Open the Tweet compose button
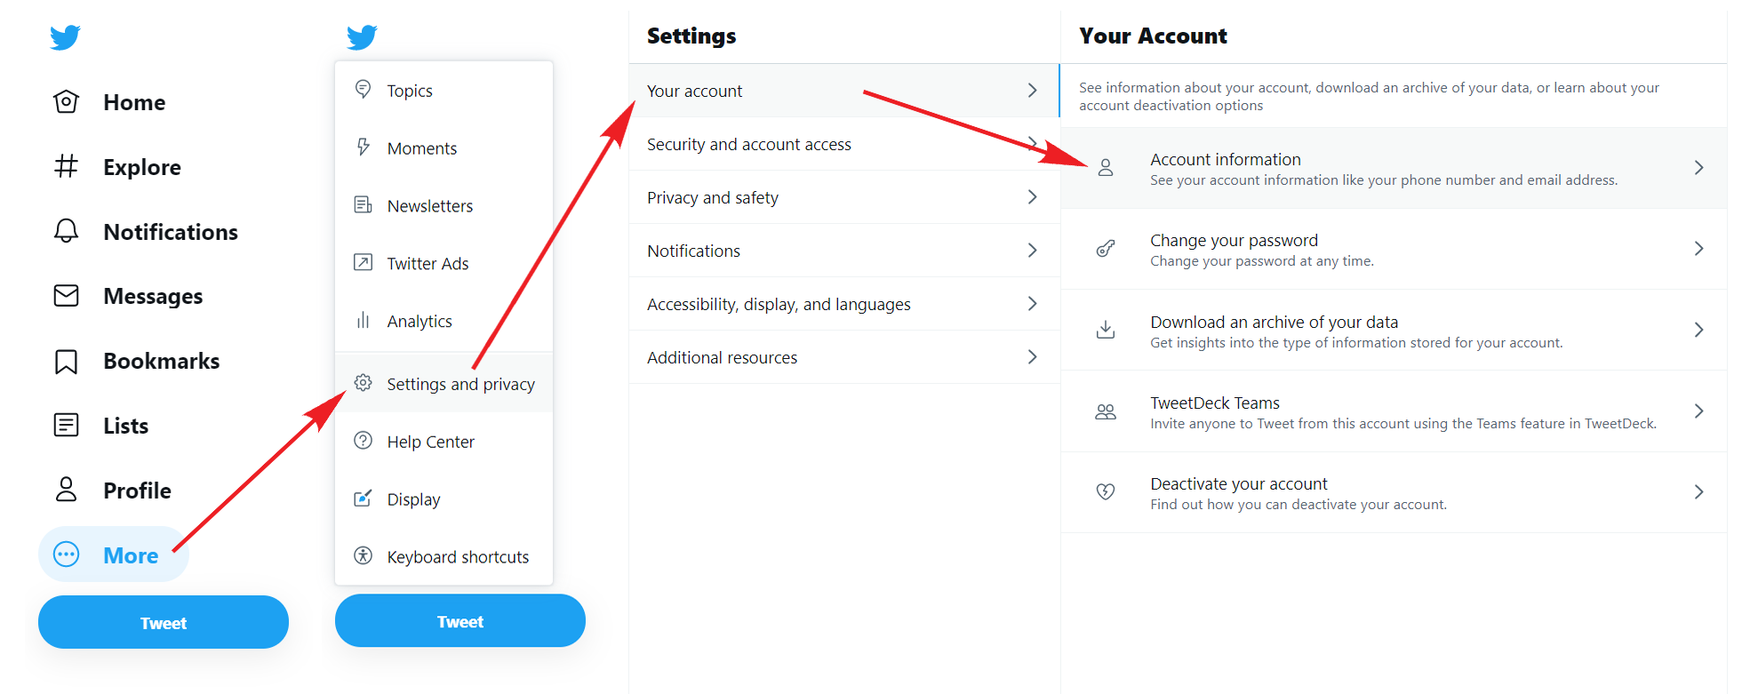 163,622
